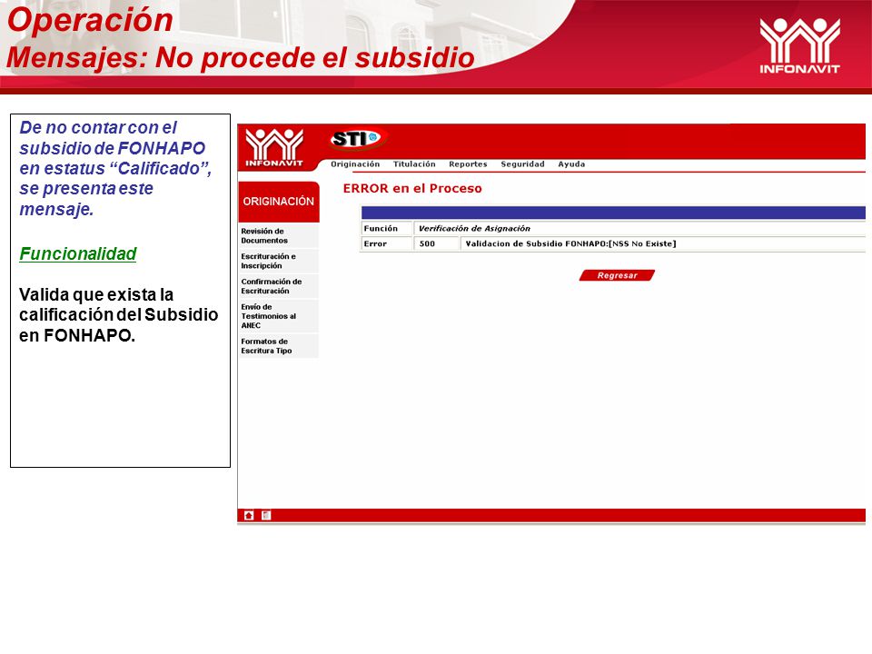Click the STI logo in the header

(358, 138)
